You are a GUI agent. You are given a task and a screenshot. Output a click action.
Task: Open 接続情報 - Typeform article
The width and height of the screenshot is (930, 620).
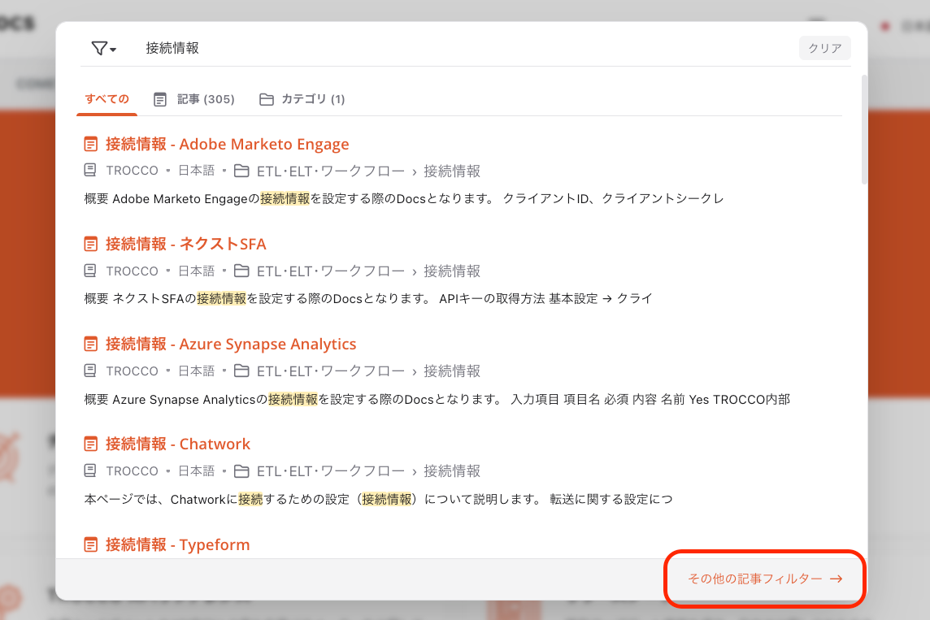[x=177, y=544]
